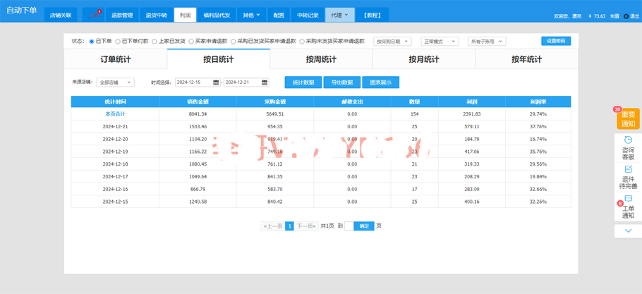This screenshot has width=642, height=294.
Task: Click the red-badged icon next to 店铺关联
Action: coord(92,15)
